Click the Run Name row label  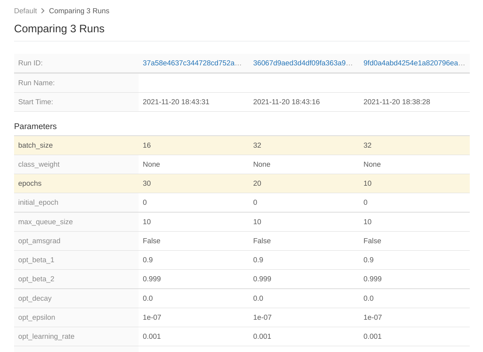coord(36,83)
